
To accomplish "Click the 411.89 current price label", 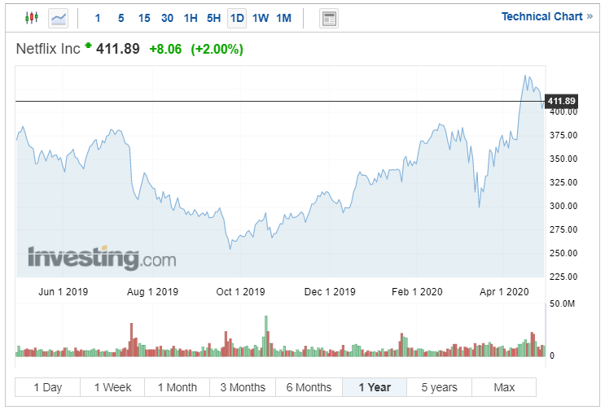I will pyautogui.click(x=561, y=102).
